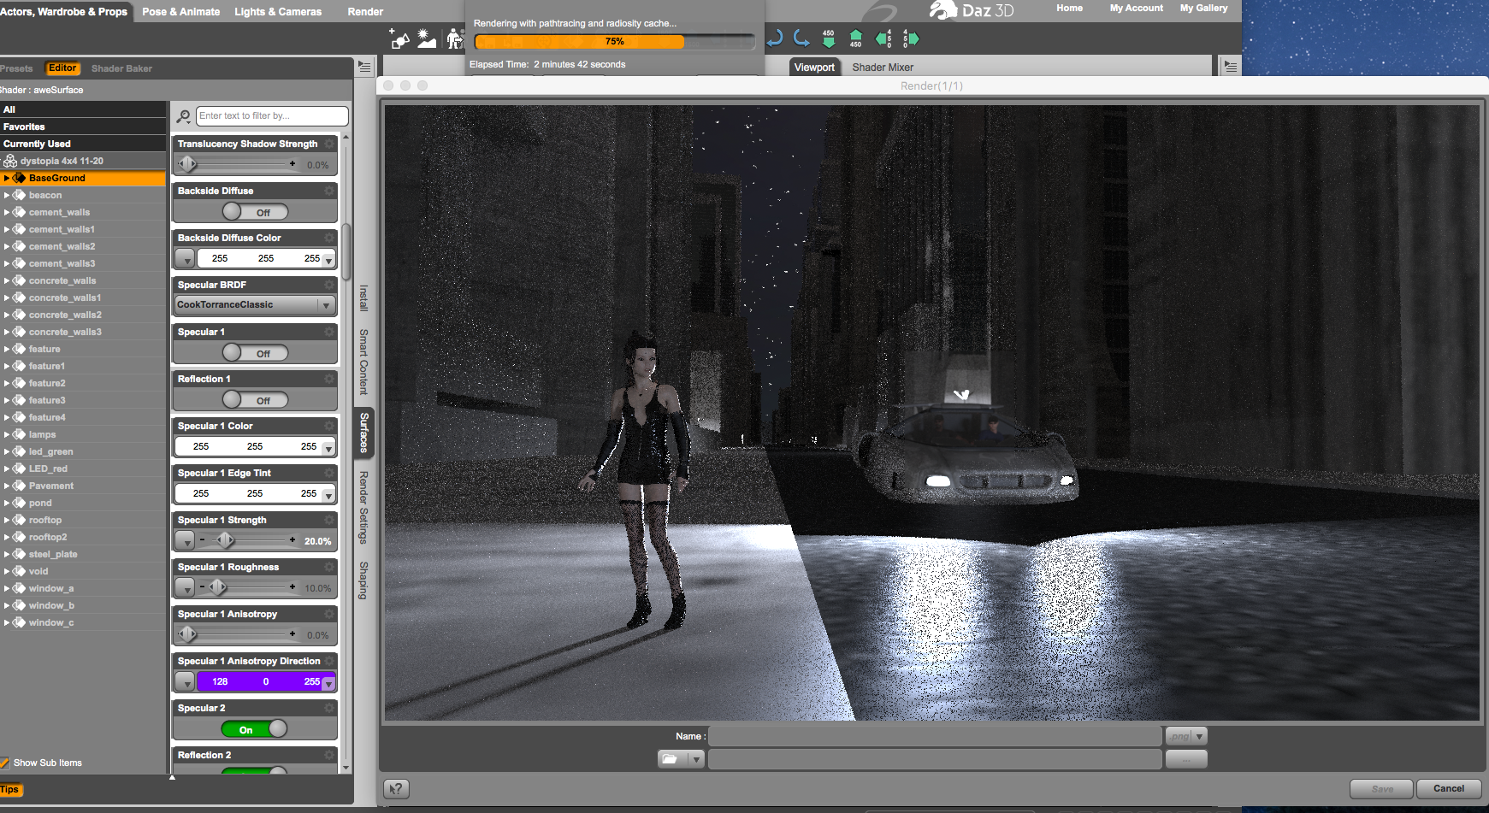Screen dimensions: 1489x813
Task: Open the My Account link
Action: point(1136,8)
